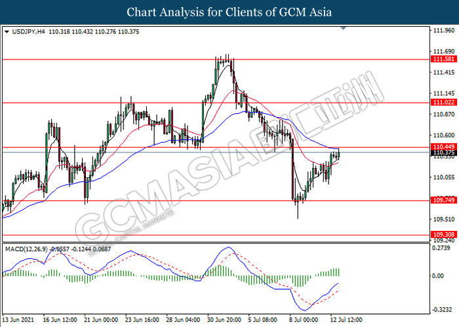
Task: Click the 110.870 price scale value
Action: (x=444, y=114)
